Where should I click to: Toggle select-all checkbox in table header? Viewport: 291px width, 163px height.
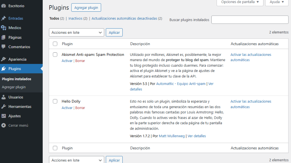(55, 44)
